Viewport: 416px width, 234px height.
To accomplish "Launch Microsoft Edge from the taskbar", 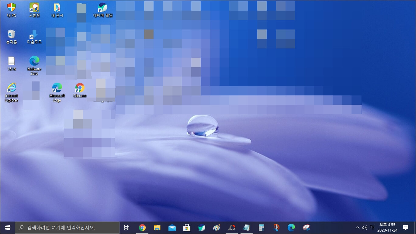I will (x=291, y=228).
